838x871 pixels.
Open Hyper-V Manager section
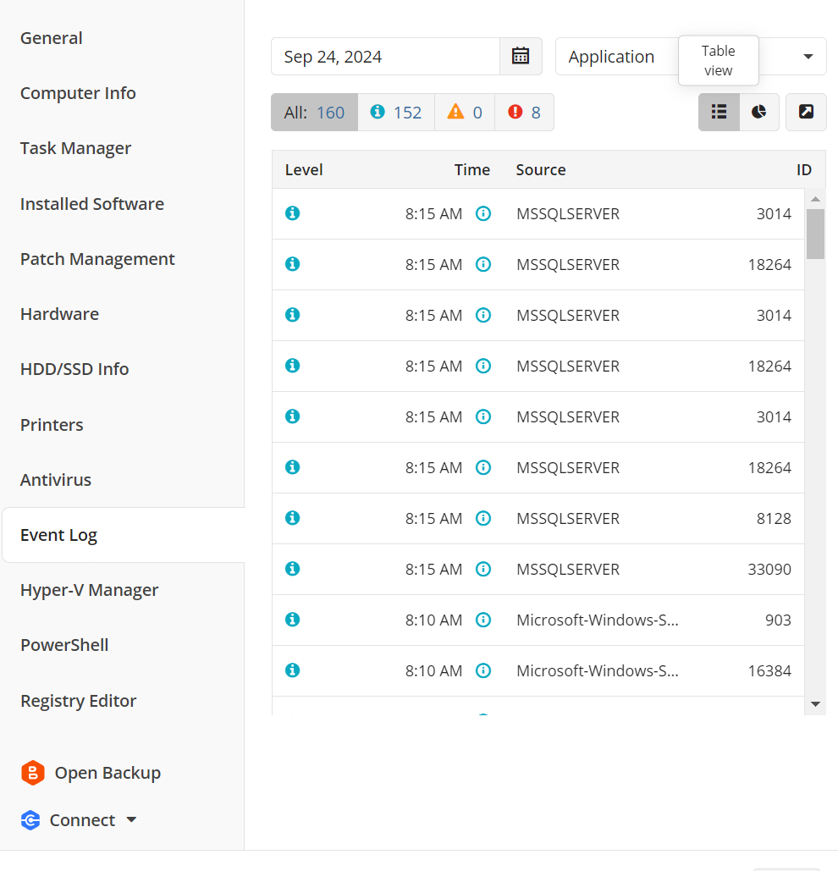click(x=89, y=590)
